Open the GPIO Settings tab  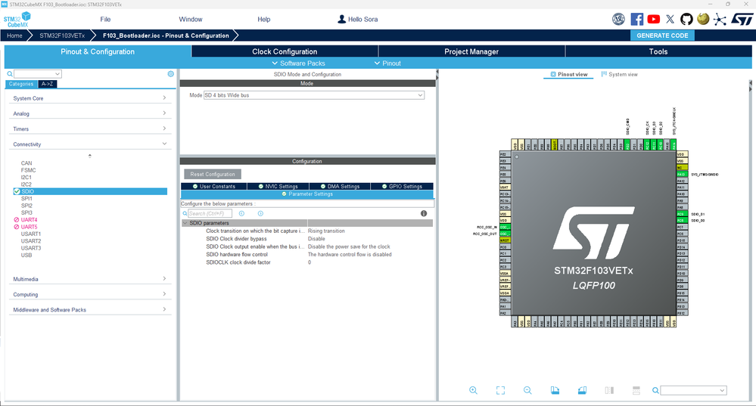(402, 187)
